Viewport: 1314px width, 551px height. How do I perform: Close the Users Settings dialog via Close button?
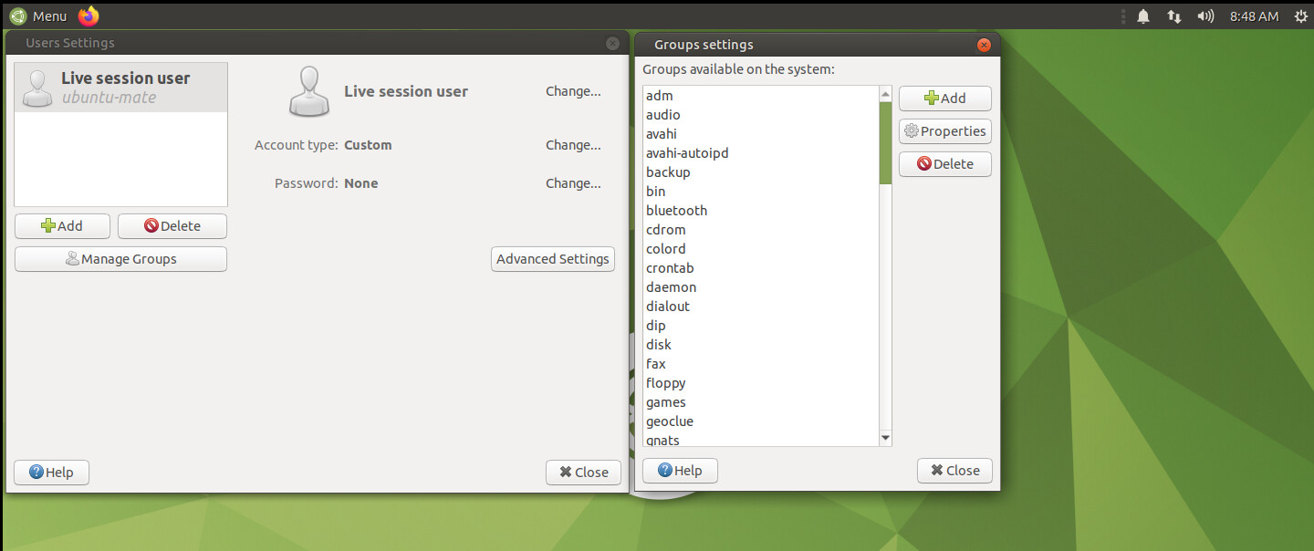click(x=583, y=473)
